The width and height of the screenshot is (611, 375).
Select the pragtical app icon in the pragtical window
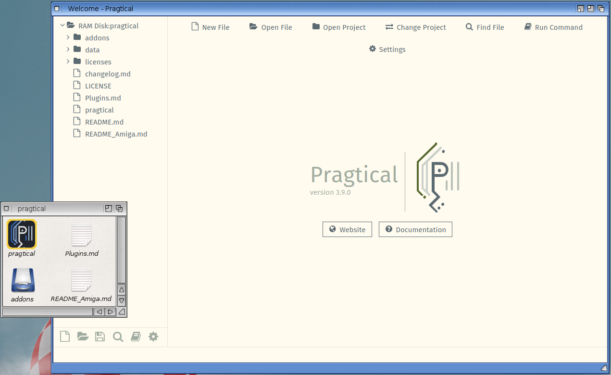point(22,234)
